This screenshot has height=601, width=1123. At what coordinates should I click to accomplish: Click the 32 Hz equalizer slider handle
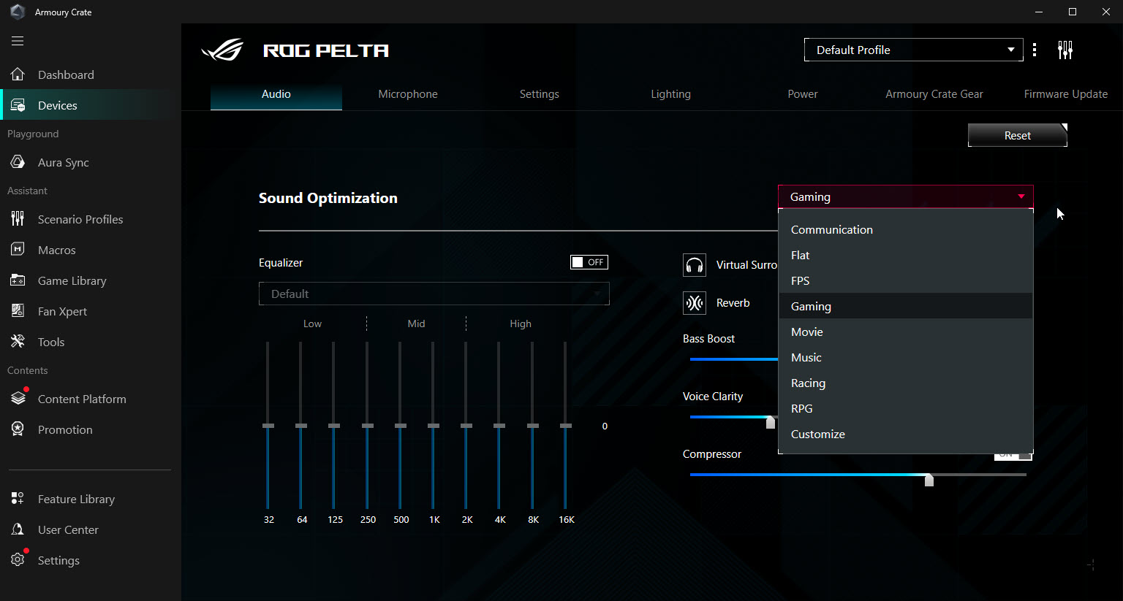[268, 426]
